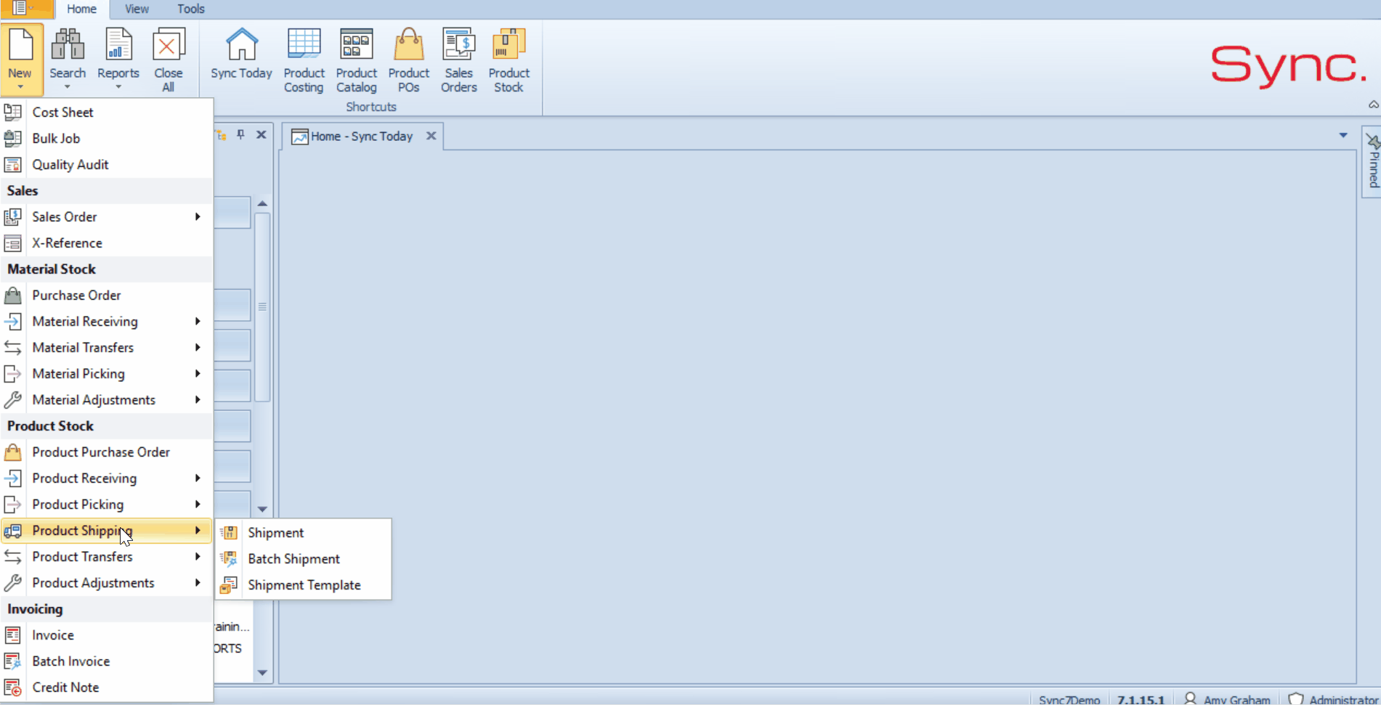The width and height of the screenshot is (1381, 705).
Task: Select the Batch Invoice menu entry
Action: pos(106,661)
